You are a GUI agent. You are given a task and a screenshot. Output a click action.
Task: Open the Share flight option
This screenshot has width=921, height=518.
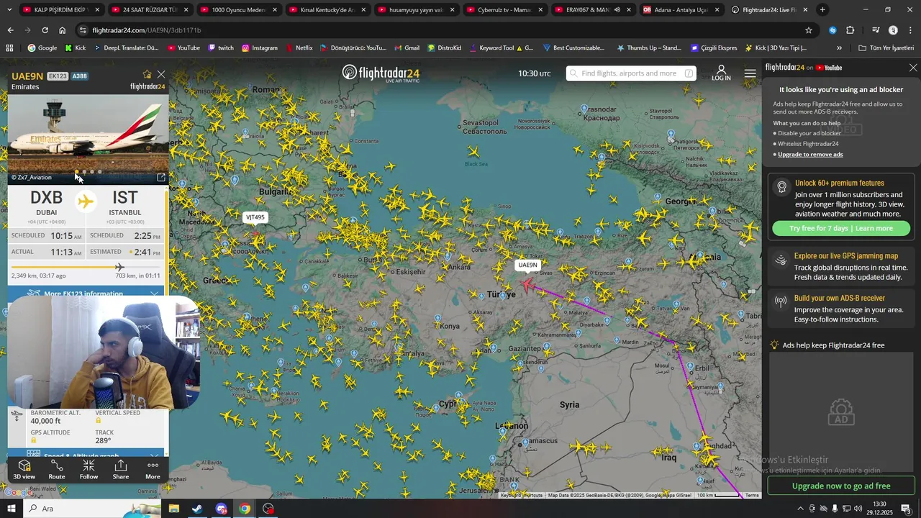click(121, 469)
